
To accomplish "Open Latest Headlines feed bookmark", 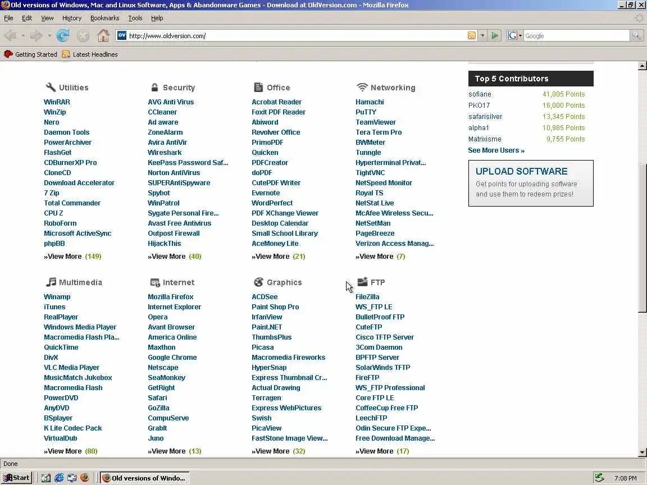I will click(90, 54).
